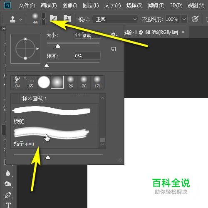Click the brush preview showing size 44

click(35, 19)
